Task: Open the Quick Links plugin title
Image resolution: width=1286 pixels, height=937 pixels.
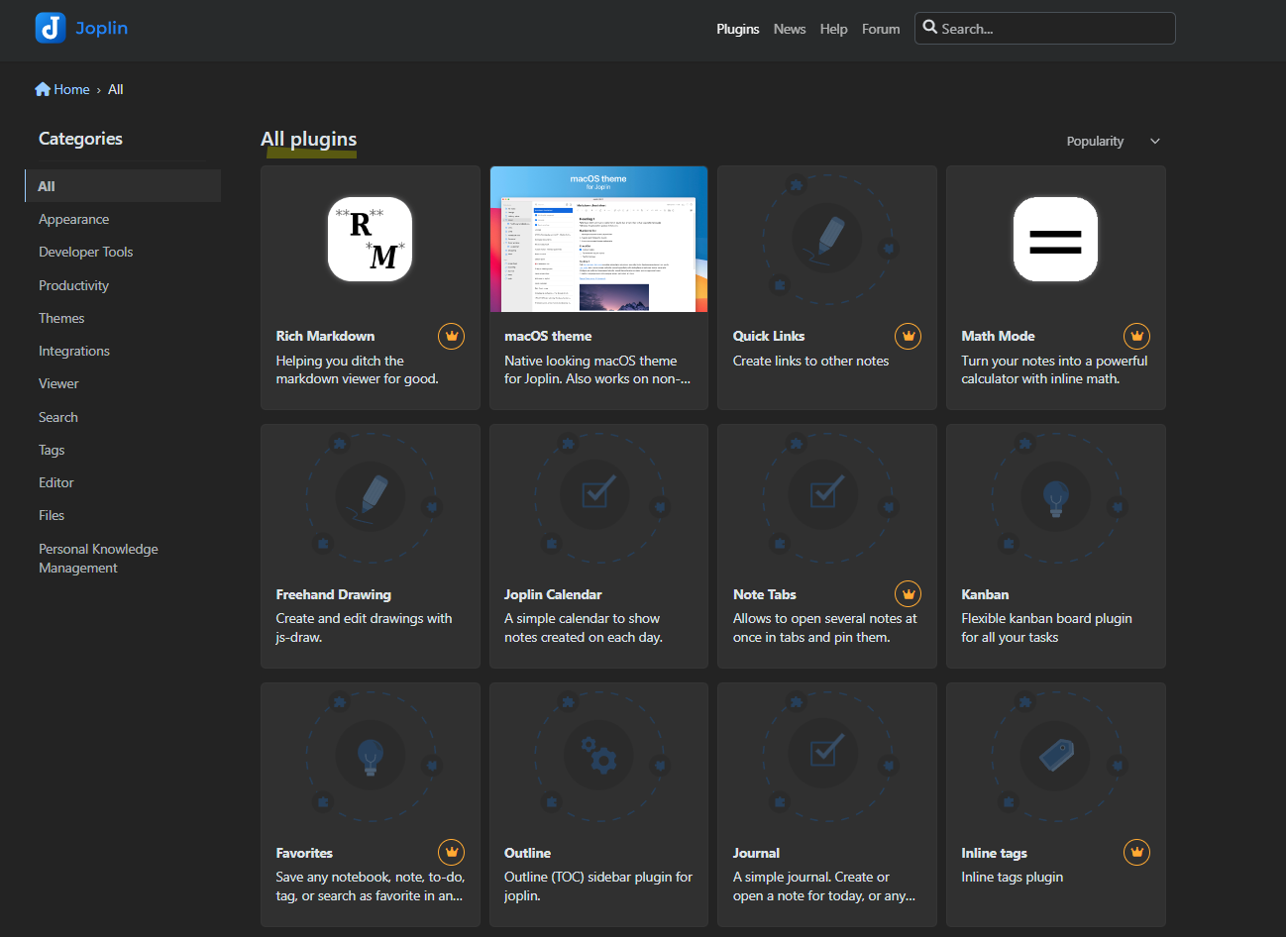Action: (x=769, y=336)
